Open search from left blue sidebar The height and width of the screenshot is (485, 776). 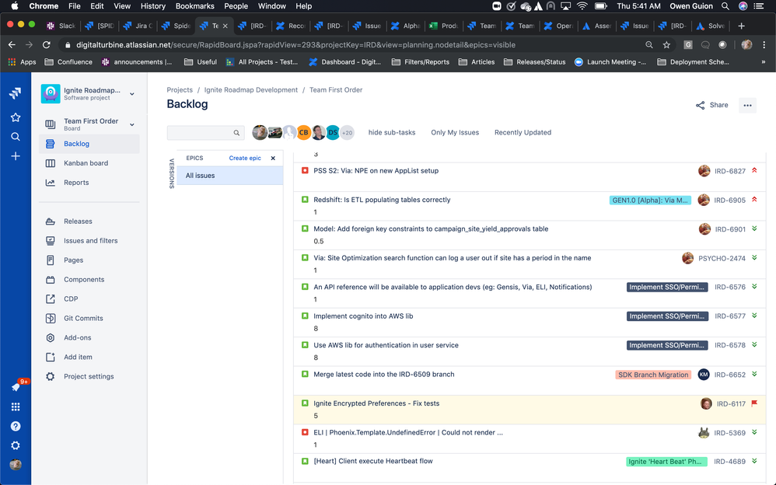[x=16, y=137]
